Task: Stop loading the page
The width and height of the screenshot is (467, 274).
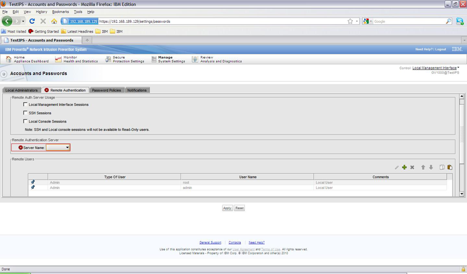Action: [x=43, y=21]
